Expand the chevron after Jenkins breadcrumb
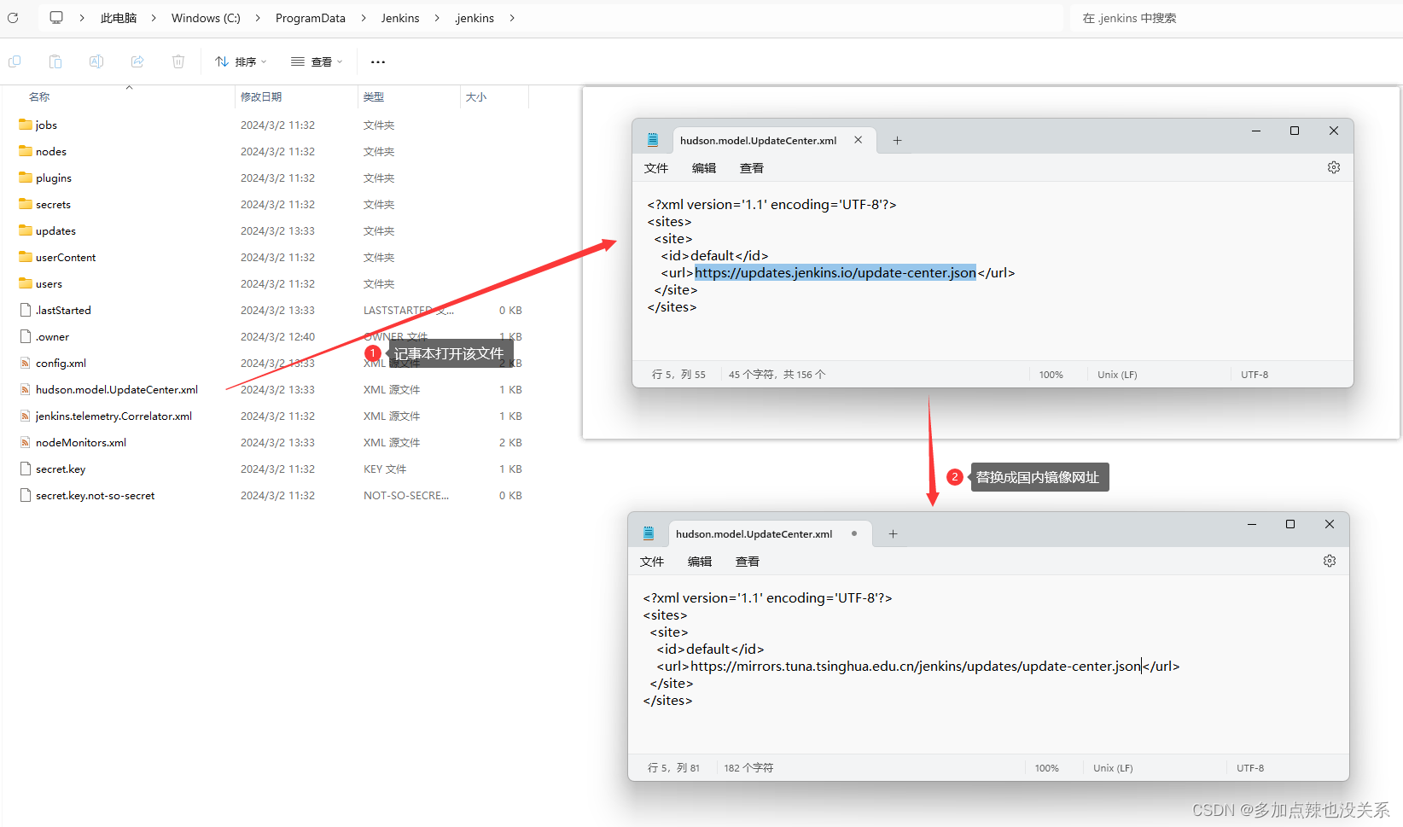Viewport: 1403px width, 827px height. [x=437, y=18]
